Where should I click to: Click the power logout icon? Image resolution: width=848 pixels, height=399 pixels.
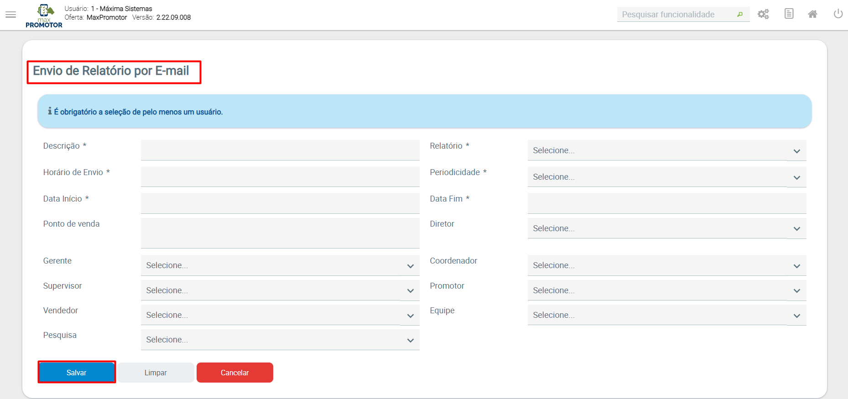(x=838, y=14)
